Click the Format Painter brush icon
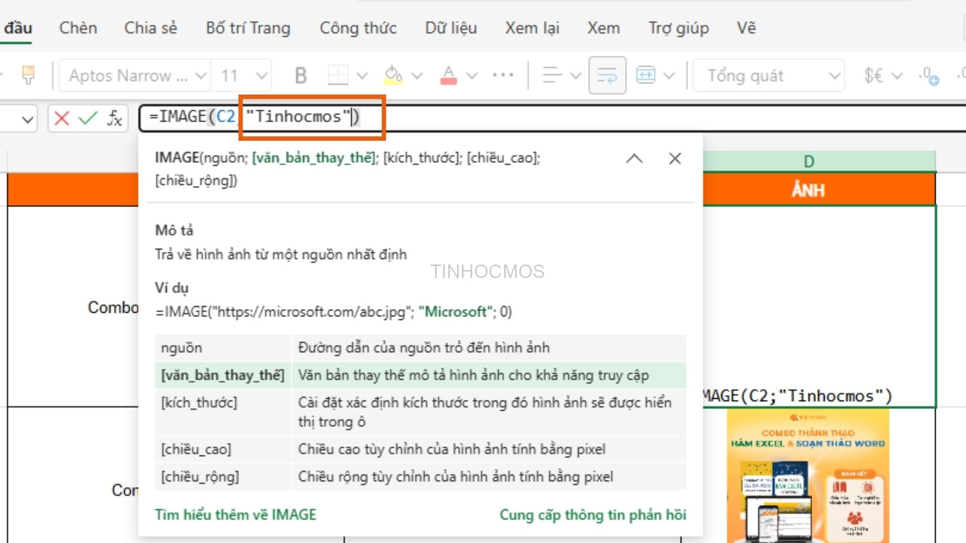This screenshot has width=966, height=543. coord(28,75)
